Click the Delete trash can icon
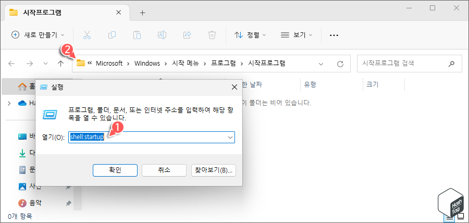 [212, 35]
